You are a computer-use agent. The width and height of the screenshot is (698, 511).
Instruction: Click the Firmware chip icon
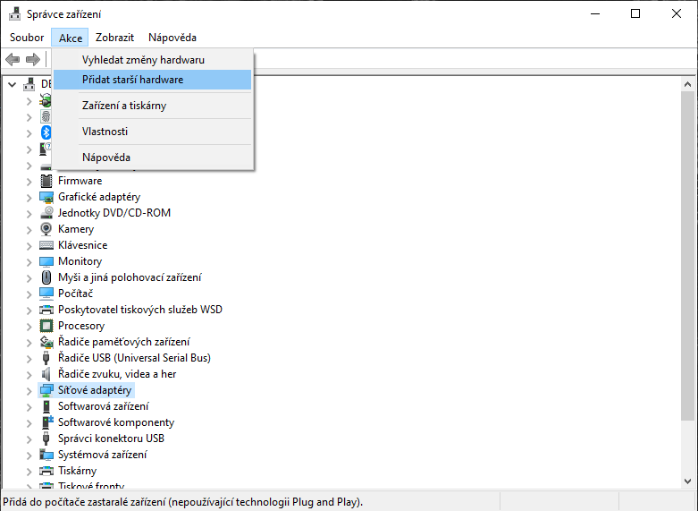click(x=46, y=181)
